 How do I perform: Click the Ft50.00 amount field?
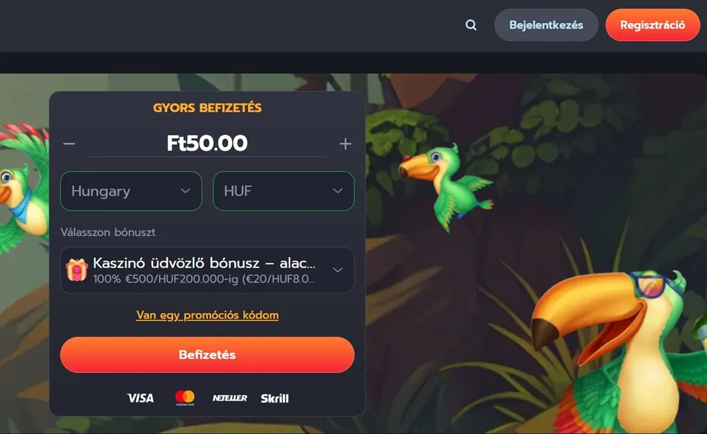coord(208,143)
